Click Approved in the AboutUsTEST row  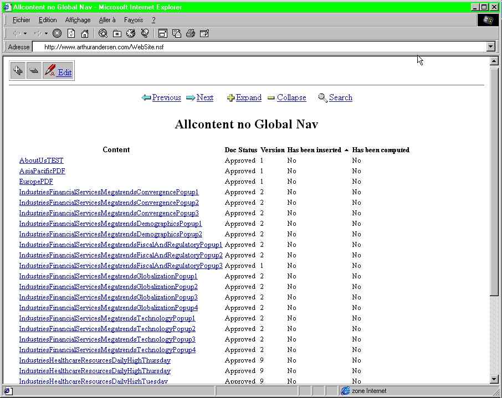[240, 161]
